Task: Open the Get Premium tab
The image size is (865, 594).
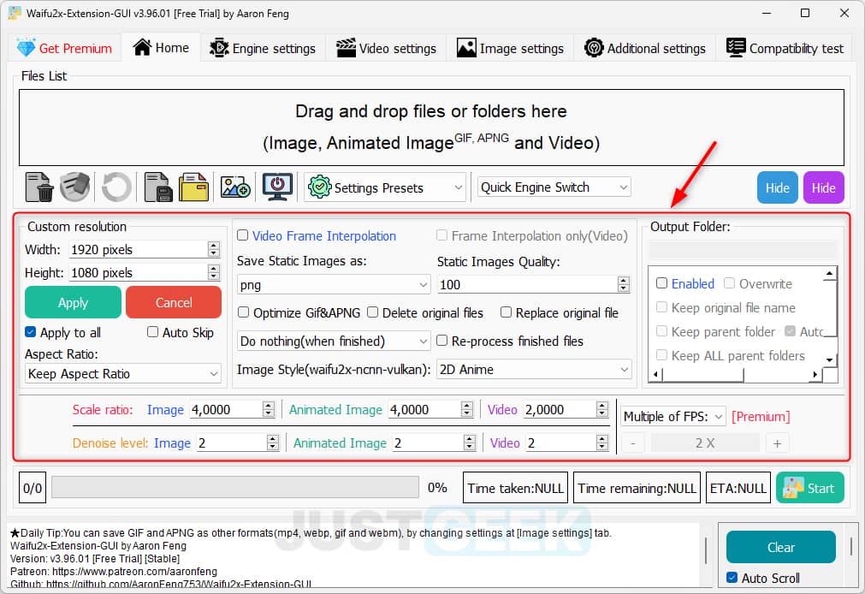Action: (x=64, y=49)
